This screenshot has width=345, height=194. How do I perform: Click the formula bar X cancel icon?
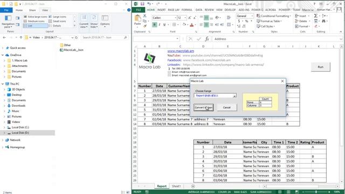190,39
